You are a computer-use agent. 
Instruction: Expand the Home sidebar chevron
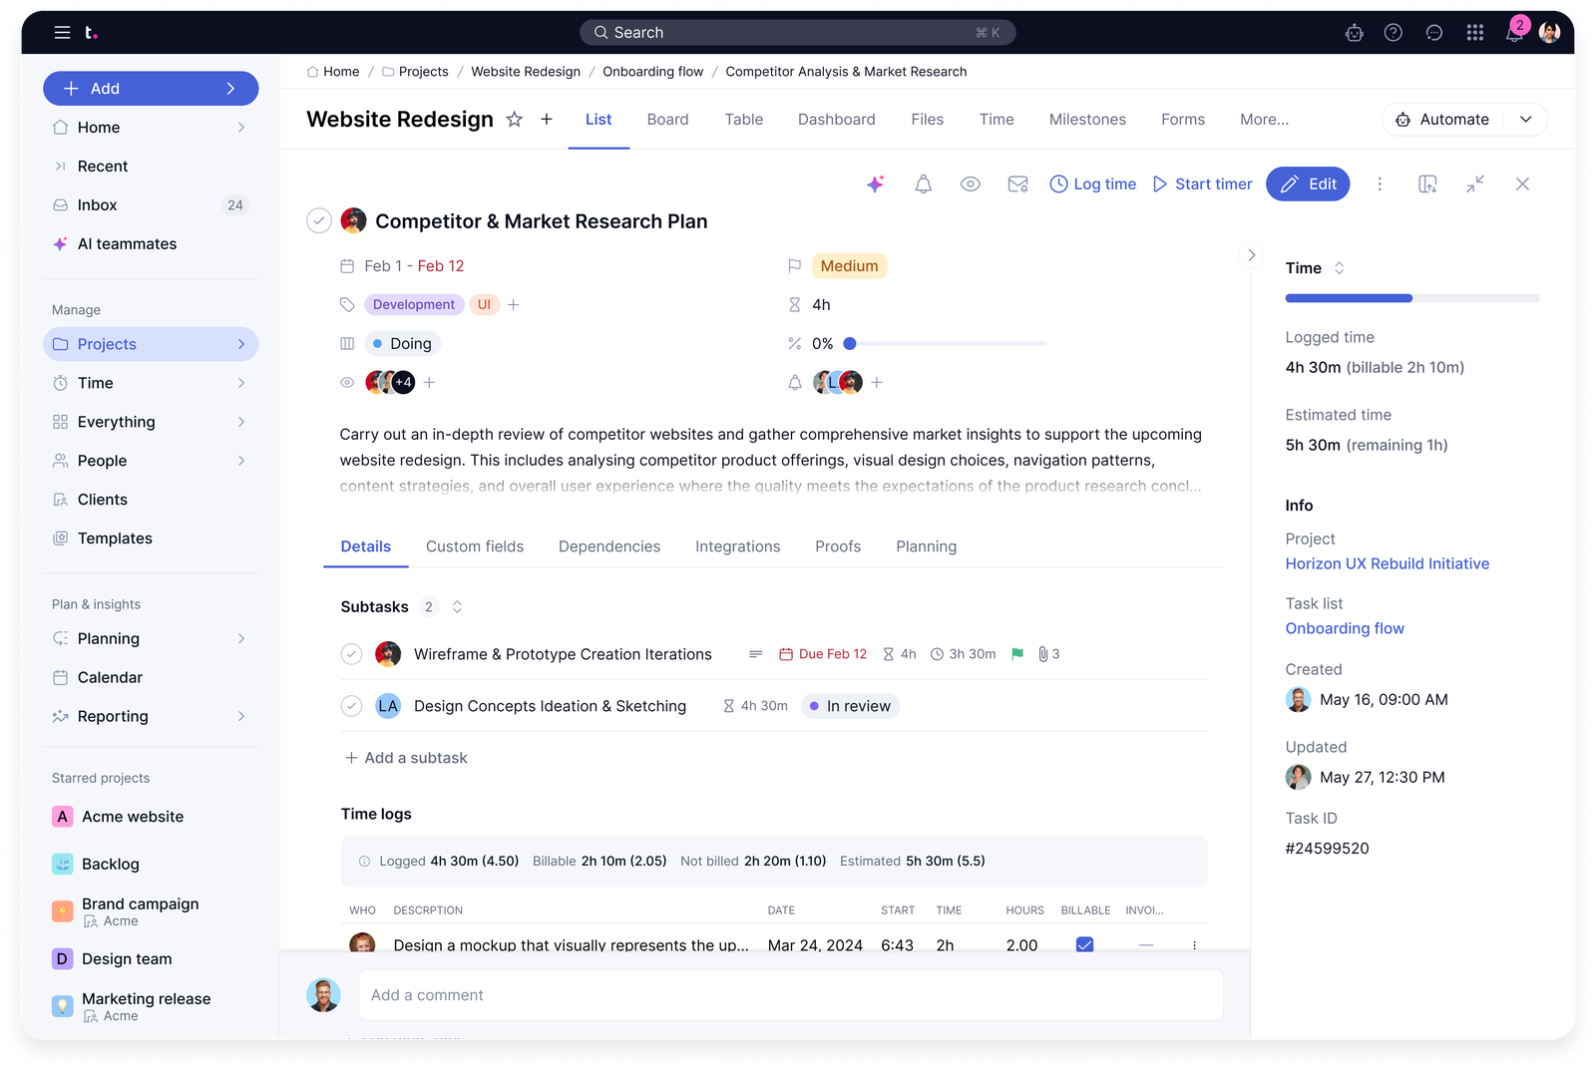241,128
